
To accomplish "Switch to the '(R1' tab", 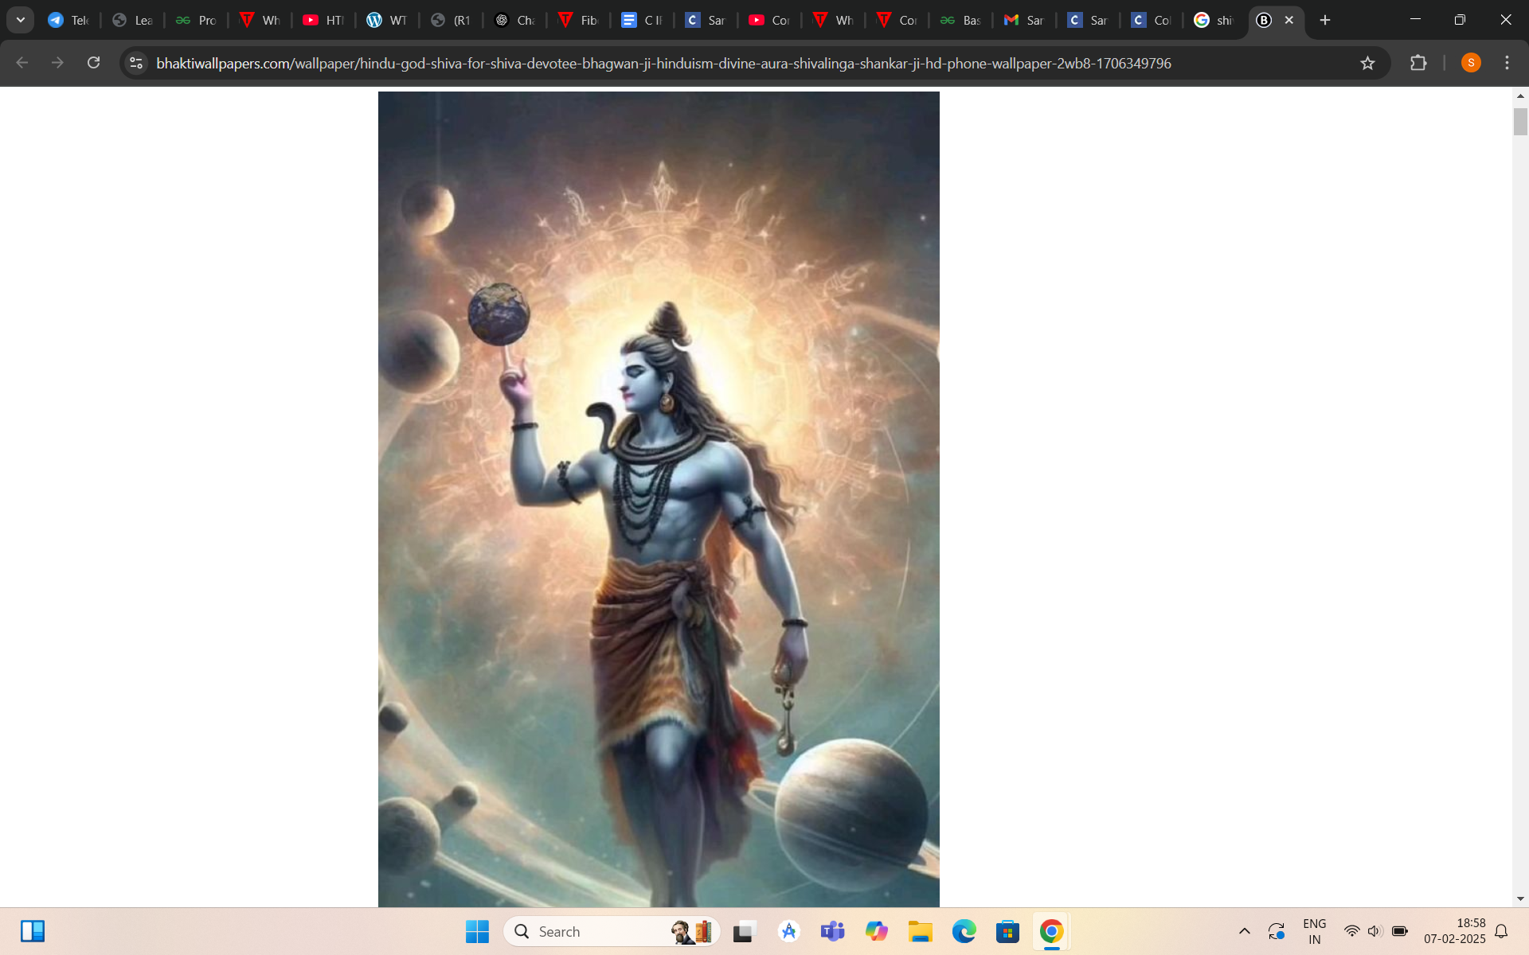I will point(451,20).
